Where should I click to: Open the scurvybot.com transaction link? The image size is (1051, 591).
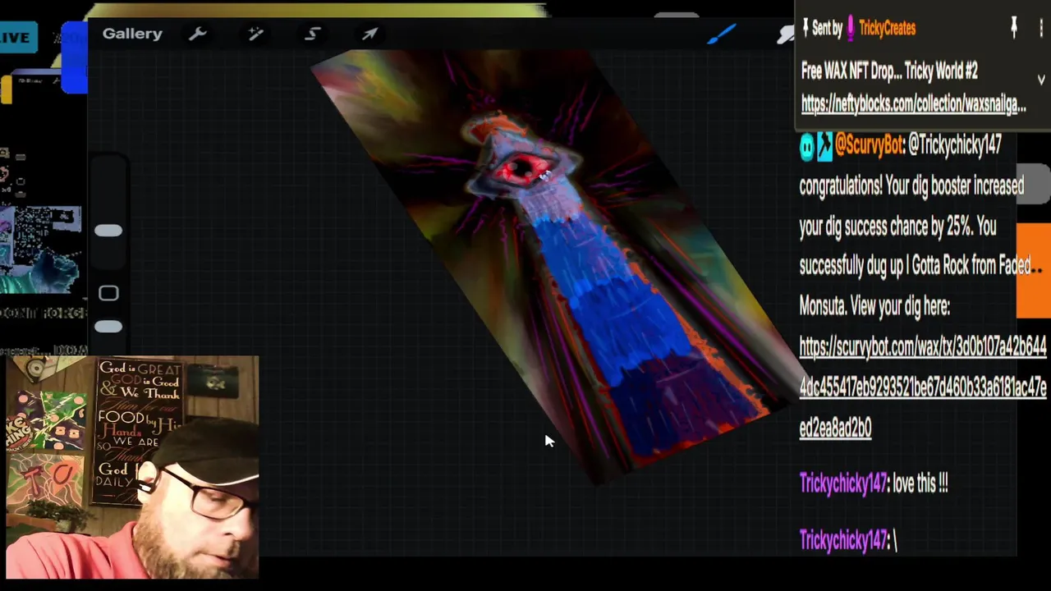tap(923, 387)
